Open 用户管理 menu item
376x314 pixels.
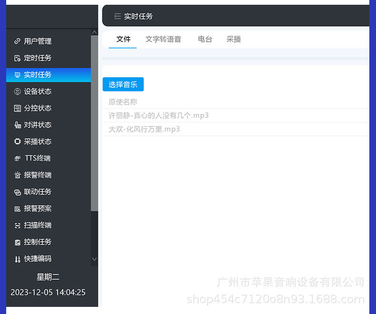[x=49, y=41]
